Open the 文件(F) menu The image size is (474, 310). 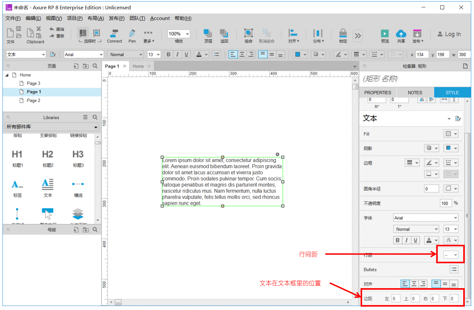pos(13,18)
